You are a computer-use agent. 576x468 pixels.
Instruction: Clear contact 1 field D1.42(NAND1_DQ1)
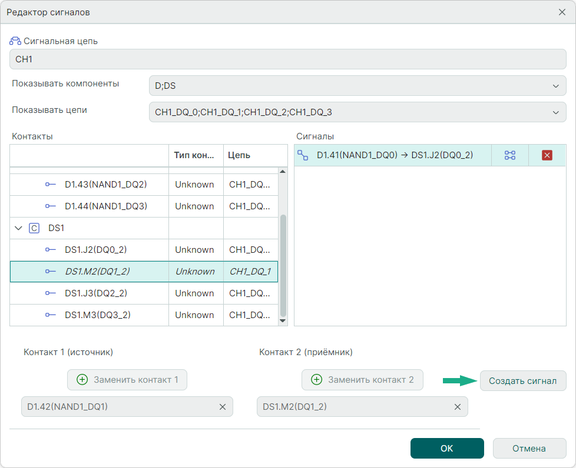pyautogui.click(x=223, y=407)
